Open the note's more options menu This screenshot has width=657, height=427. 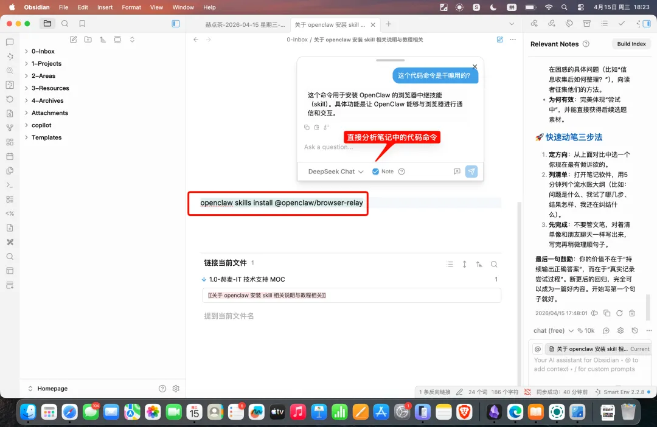coord(513,40)
